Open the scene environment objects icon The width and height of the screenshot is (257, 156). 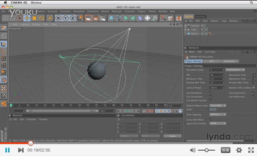(147, 18)
